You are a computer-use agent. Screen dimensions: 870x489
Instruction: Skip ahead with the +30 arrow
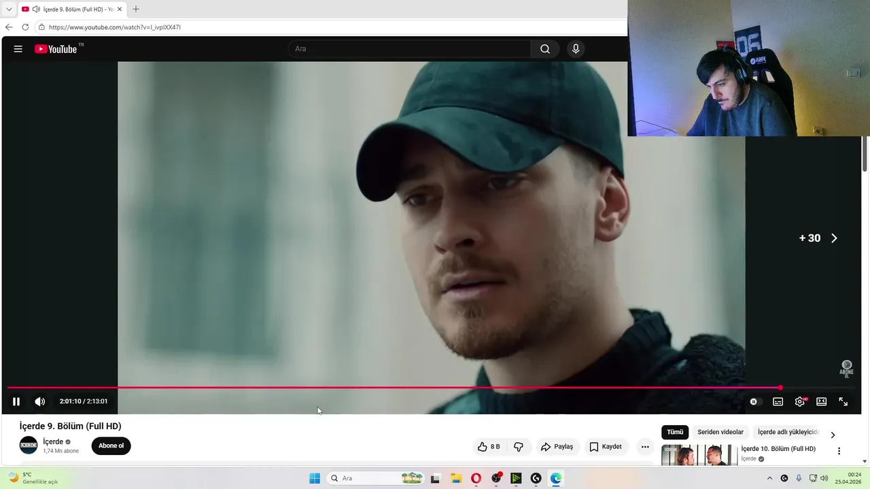834,238
